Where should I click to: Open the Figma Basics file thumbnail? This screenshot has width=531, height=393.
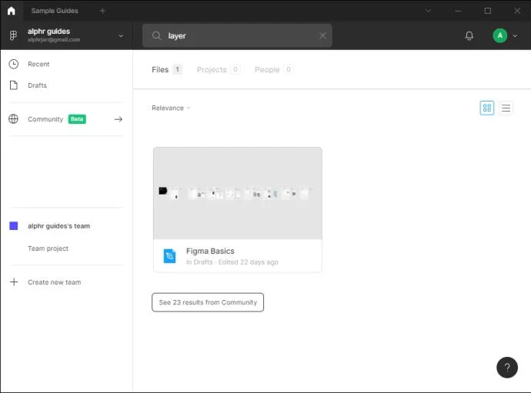(237, 193)
